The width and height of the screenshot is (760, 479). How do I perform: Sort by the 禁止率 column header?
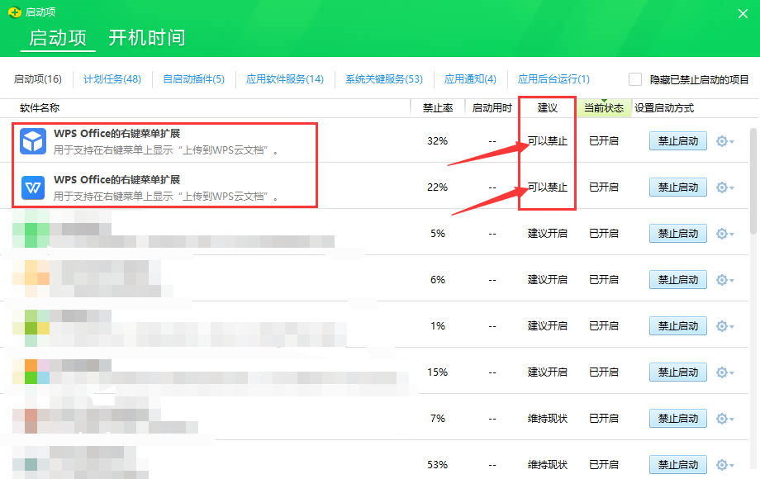point(438,108)
